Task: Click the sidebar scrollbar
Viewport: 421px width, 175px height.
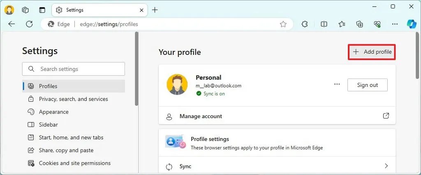Action: (x=136, y=69)
